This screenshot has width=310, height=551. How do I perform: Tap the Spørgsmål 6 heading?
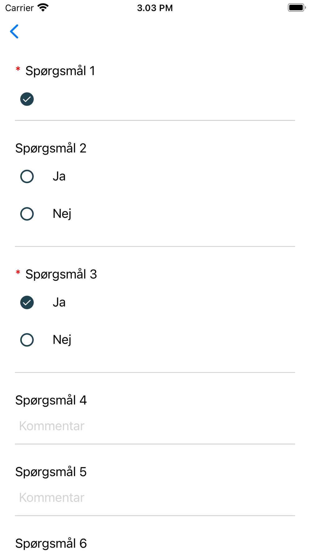click(51, 543)
